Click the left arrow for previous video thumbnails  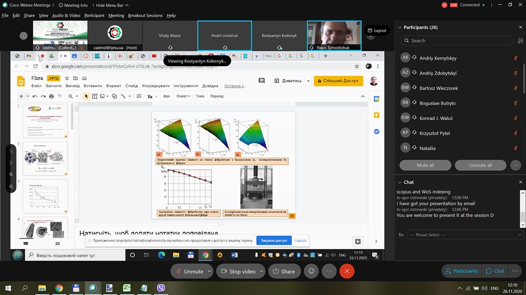[x=24, y=36]
